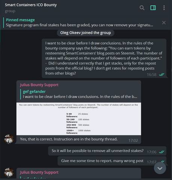Click the double-check read mark at 16:58
Image resolution: width=172 pixels, height=180 pixels.
pos(162,75)
